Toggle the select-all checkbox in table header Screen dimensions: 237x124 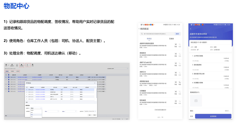click(8, 75)
